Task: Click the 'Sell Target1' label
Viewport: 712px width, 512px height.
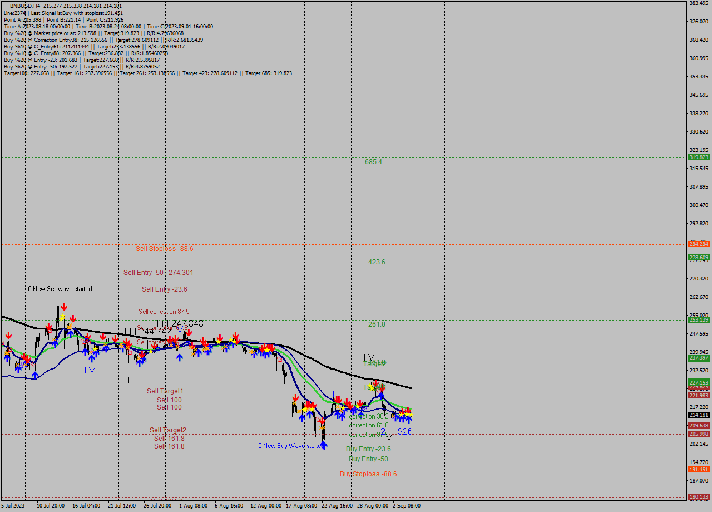Action: click(x=165, y=391)
